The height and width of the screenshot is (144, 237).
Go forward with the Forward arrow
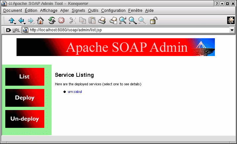(x=31, y=20)
